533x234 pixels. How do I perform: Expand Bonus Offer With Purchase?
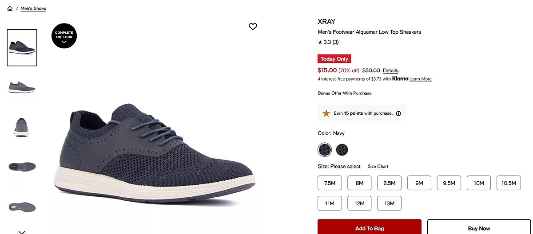345,94
